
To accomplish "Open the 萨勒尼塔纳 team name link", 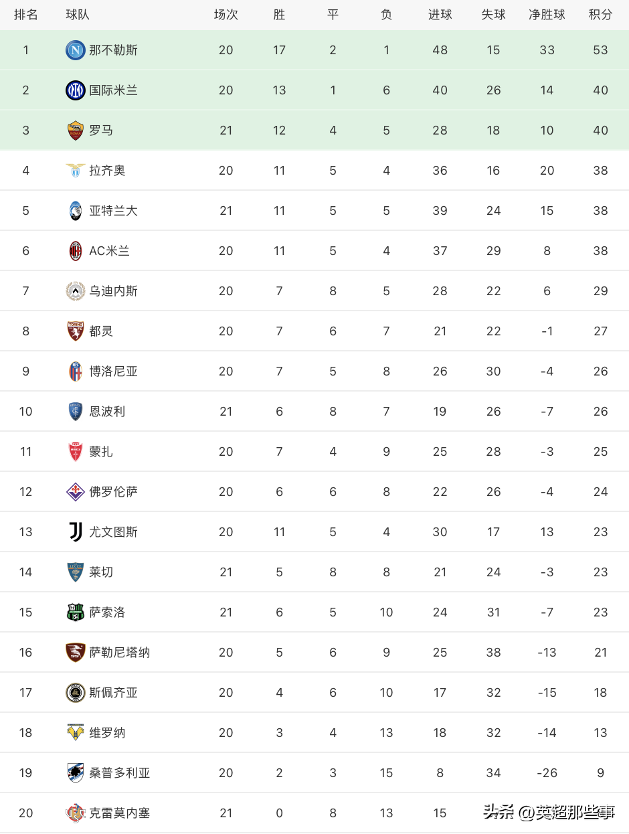I will (120, 653).
